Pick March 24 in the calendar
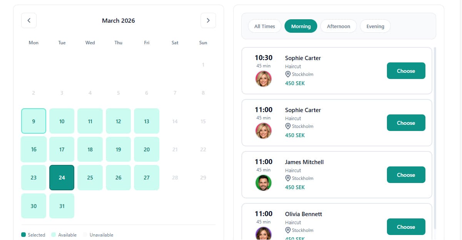The image size is (462, 240). coord(62,178)
